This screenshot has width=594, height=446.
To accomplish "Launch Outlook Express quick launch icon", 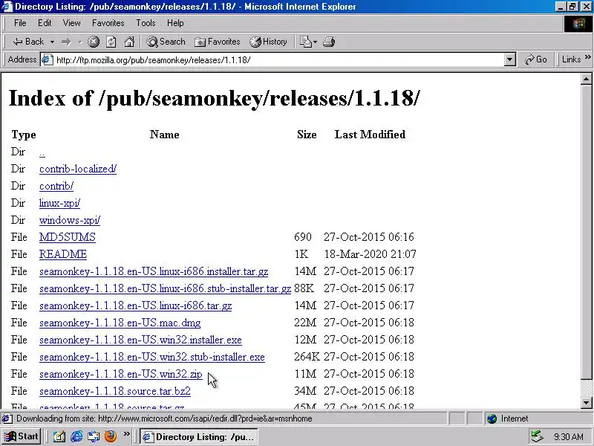I will 94,436.
